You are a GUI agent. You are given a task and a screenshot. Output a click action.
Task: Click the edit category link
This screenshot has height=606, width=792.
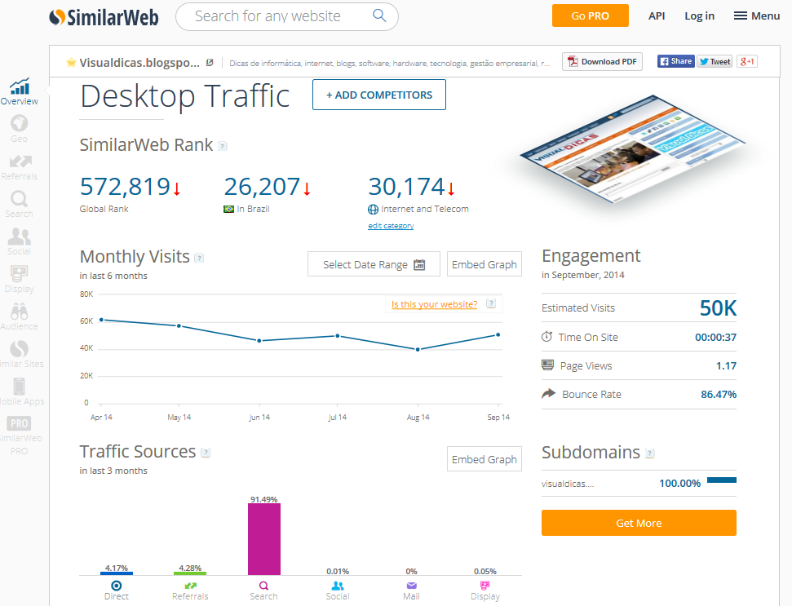click(x=391, y=226)
